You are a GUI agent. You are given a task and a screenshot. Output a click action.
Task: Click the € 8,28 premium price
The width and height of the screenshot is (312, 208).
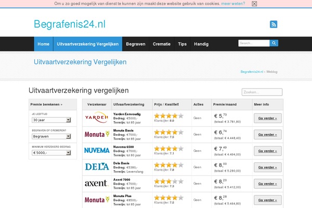point(220,198)
